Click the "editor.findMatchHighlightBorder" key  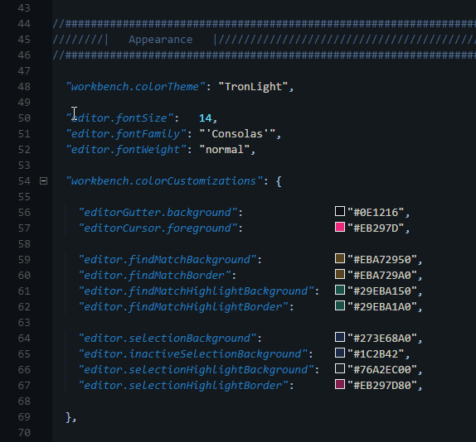pos(183,307)
